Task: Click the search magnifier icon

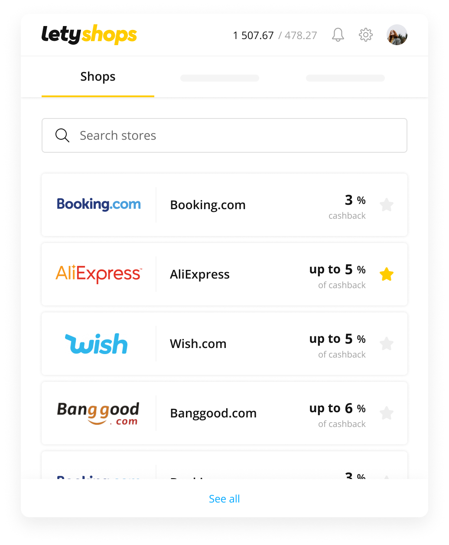Action: point(62,135)
